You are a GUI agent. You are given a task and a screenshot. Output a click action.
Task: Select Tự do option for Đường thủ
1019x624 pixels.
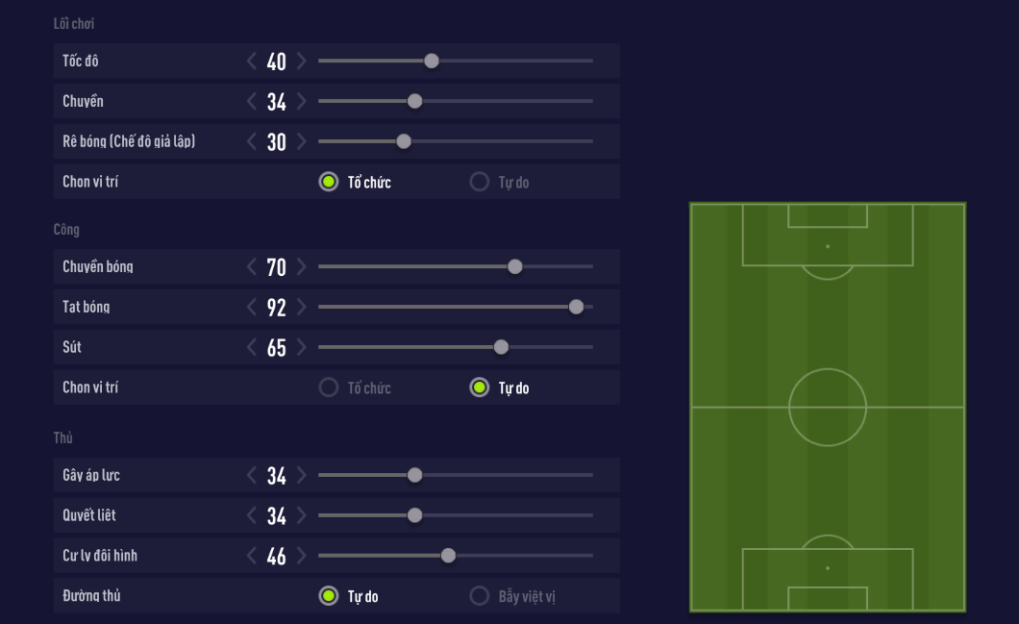pos(329,596)
